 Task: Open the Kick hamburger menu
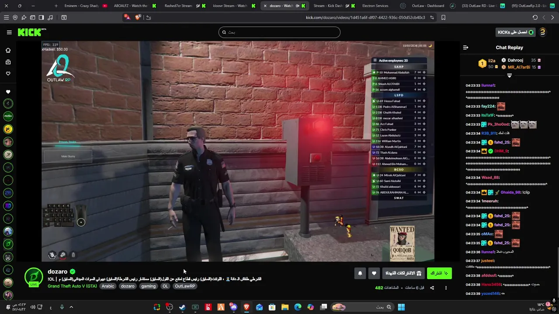pyautogui.click(x=9, y=32)
